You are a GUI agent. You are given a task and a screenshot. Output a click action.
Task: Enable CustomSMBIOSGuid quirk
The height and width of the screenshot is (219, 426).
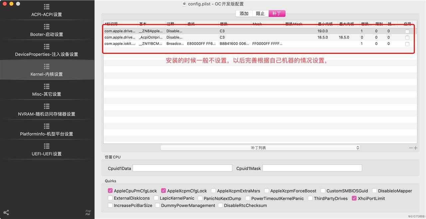[x=323, y=191]
